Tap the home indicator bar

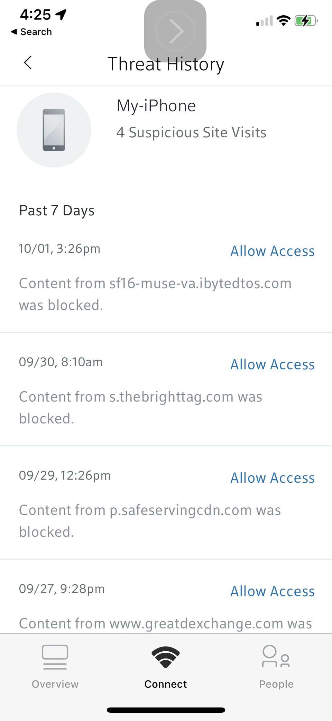[166, 710]
